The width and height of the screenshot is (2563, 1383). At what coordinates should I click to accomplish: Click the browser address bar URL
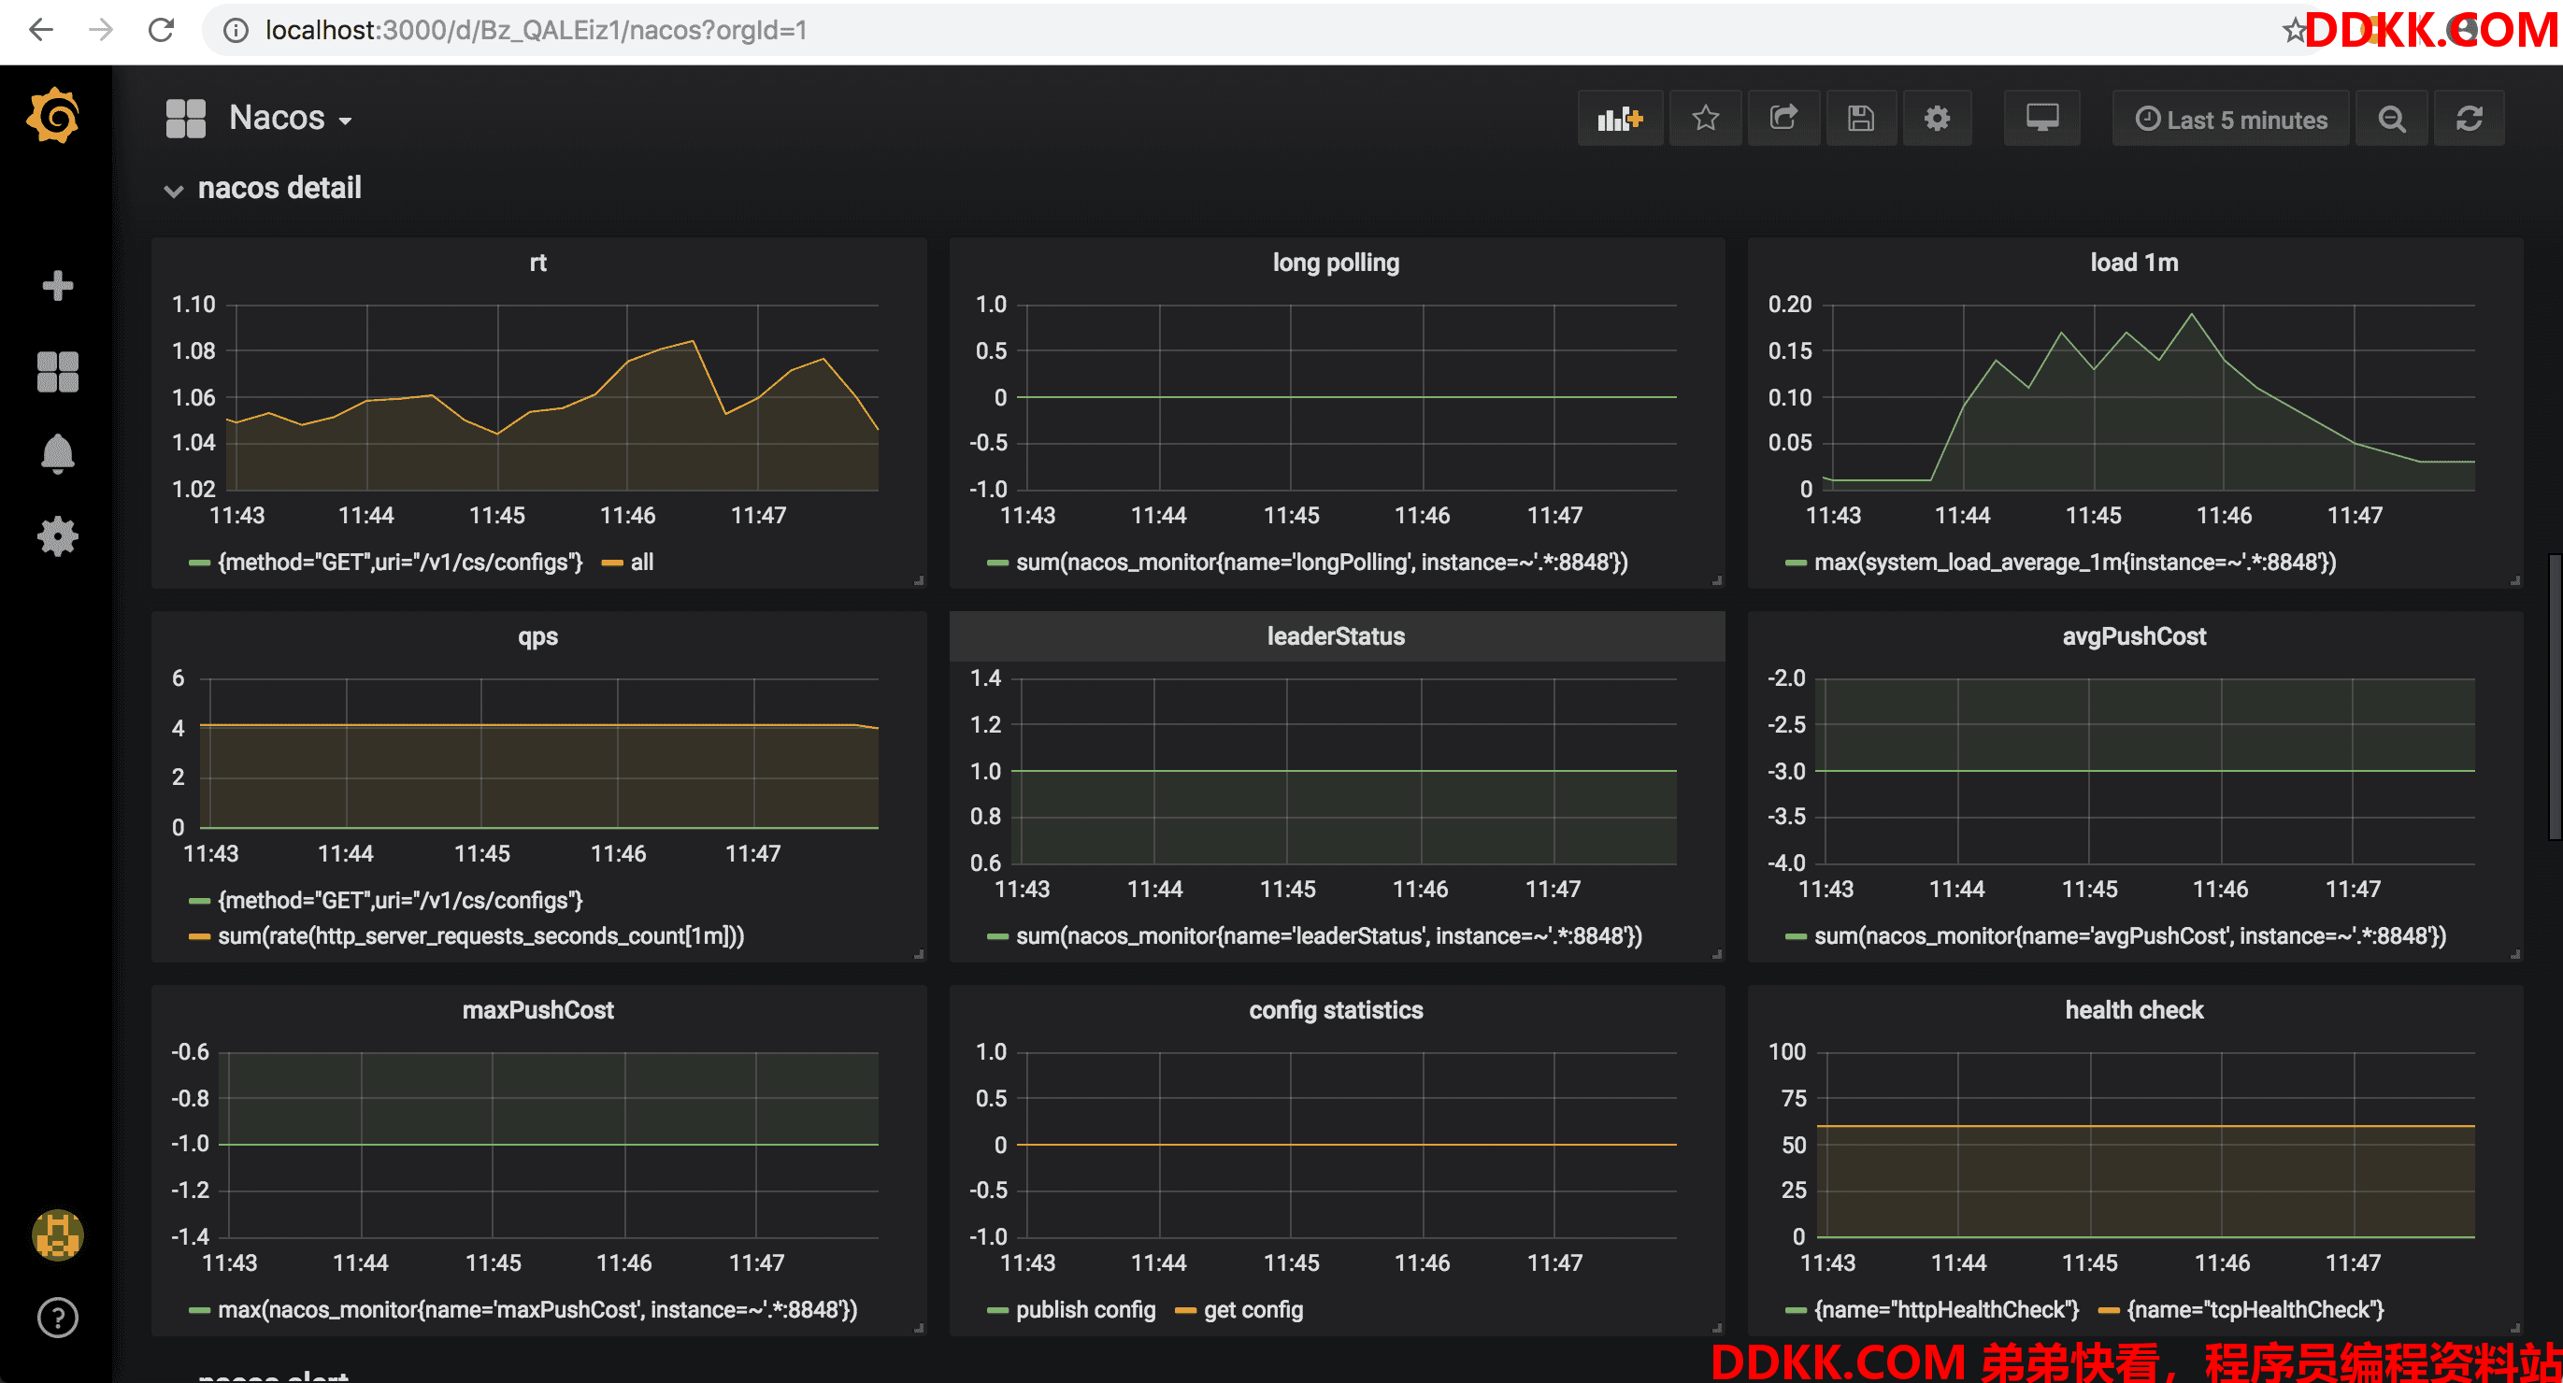[x=536, y=31]
